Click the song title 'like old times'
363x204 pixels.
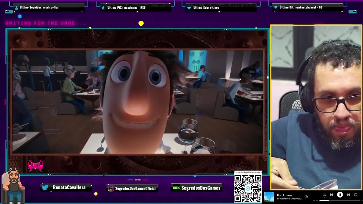point(284,195)
